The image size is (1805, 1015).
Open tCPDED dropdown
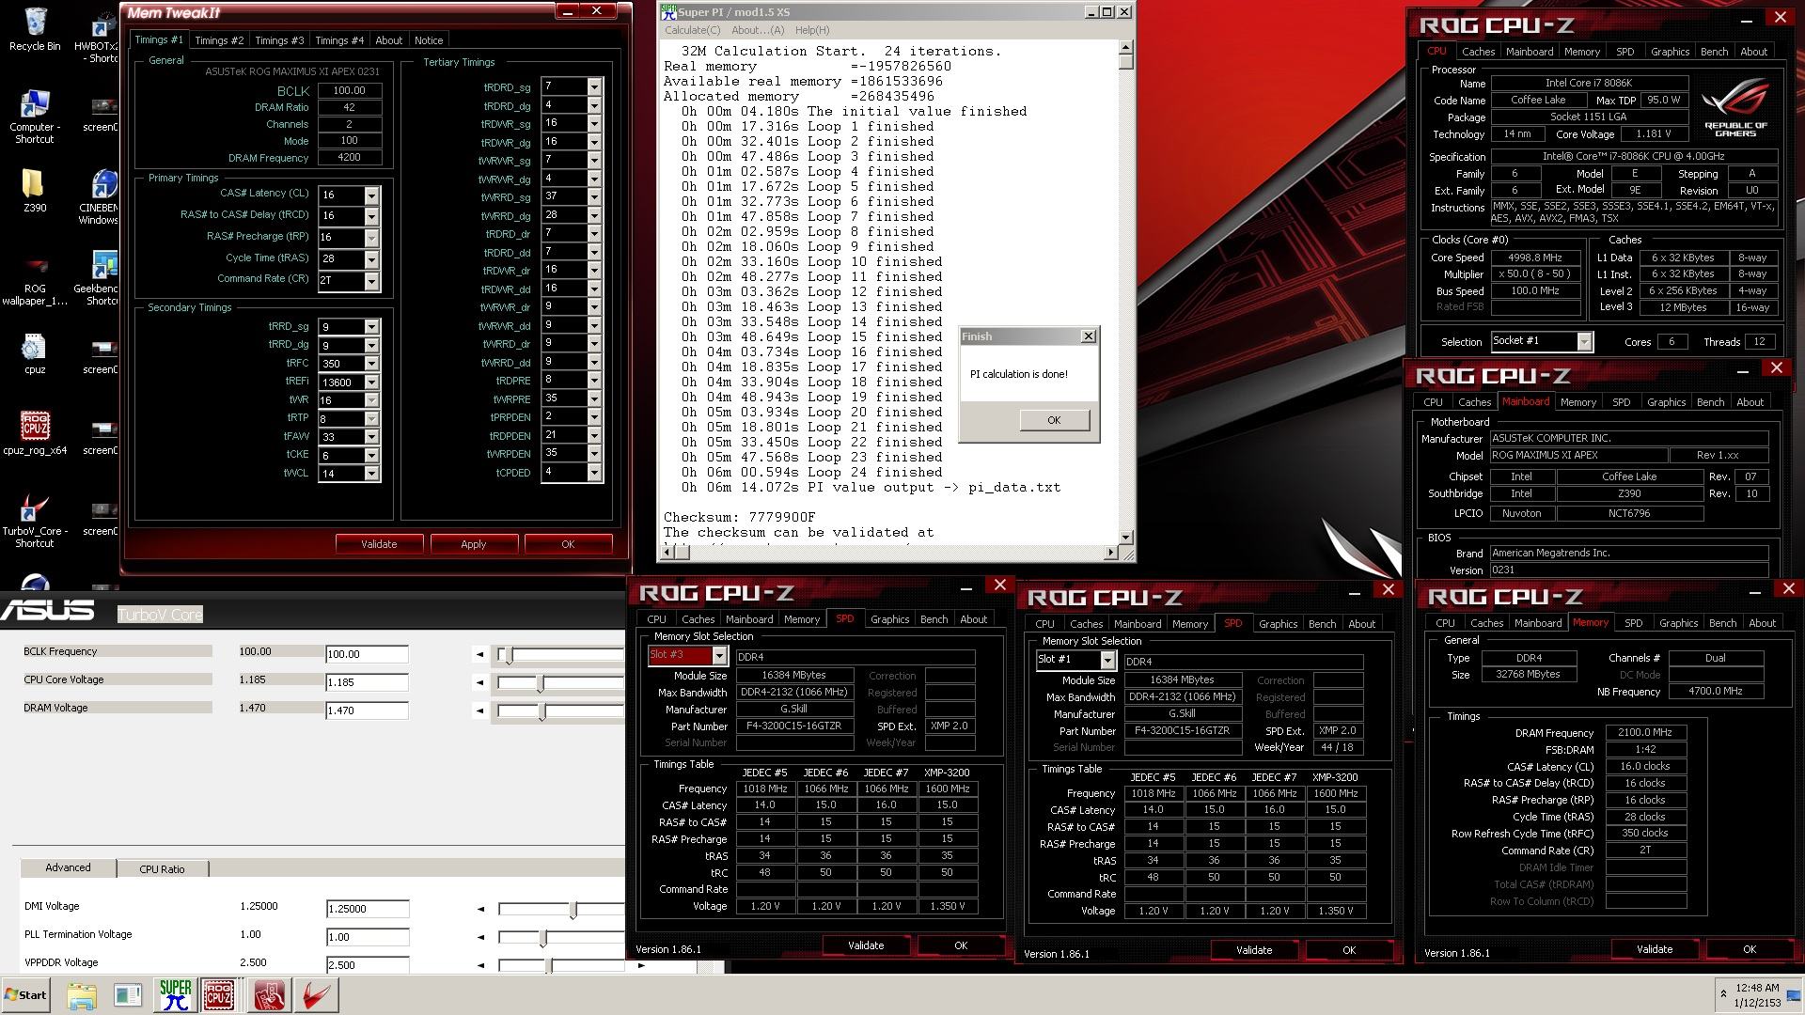coord(594,472)
